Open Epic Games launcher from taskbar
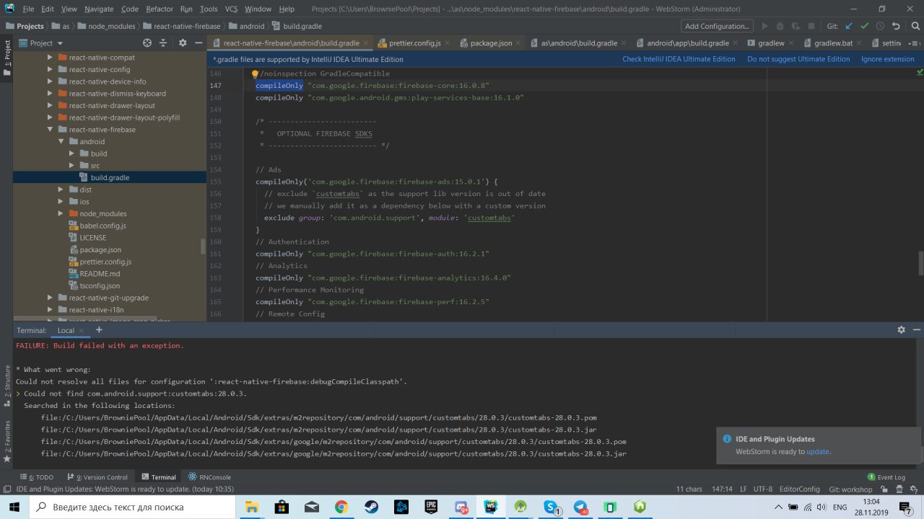 pyautogui.click(x=431, y=507)
